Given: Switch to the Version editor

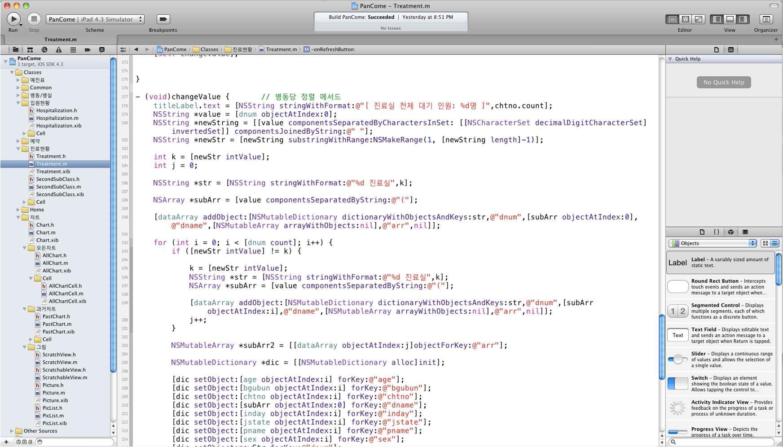Looking at the screenshot, I should [699, 19].
